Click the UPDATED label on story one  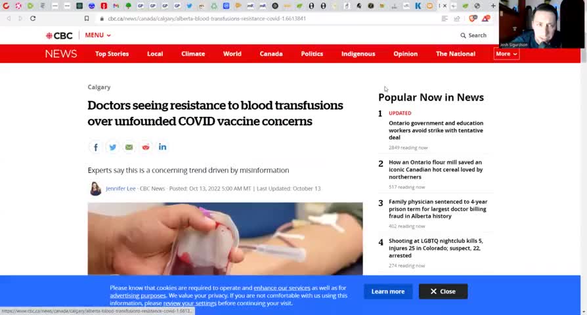400,113
